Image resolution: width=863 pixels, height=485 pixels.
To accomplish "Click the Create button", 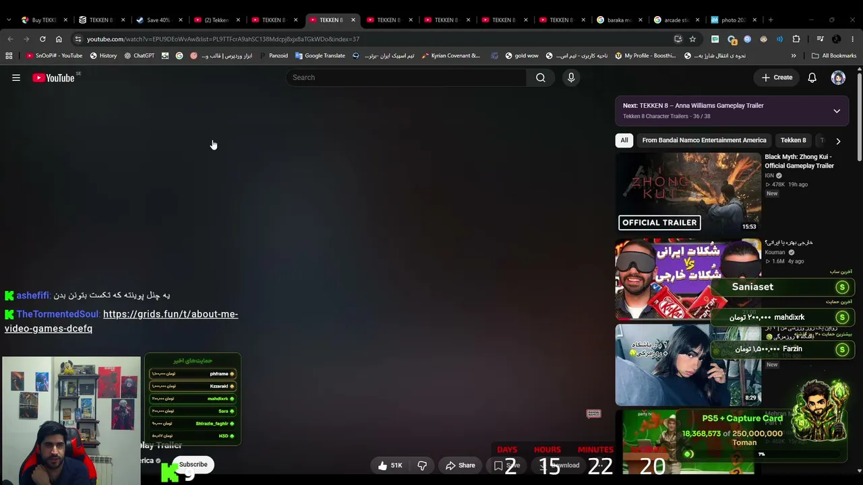I will point(777,77).
